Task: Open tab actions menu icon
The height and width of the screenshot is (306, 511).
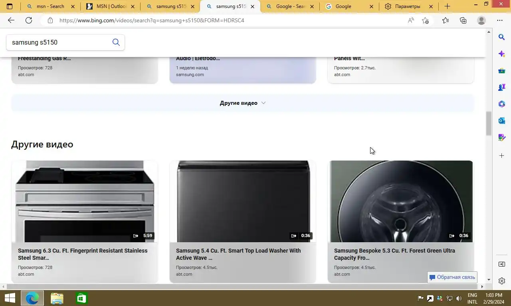Action: (x=10, y=6)
